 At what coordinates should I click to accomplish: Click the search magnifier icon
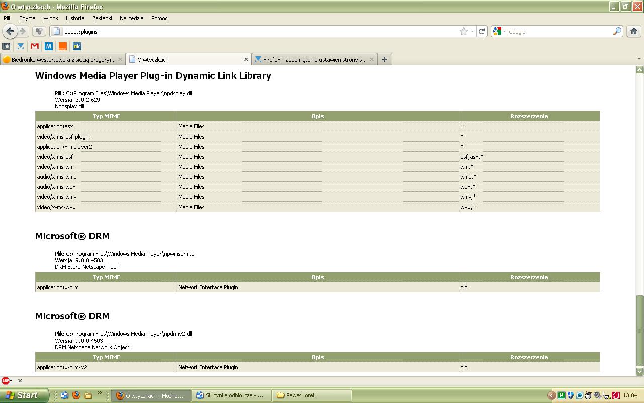click(x=617, y=31)
